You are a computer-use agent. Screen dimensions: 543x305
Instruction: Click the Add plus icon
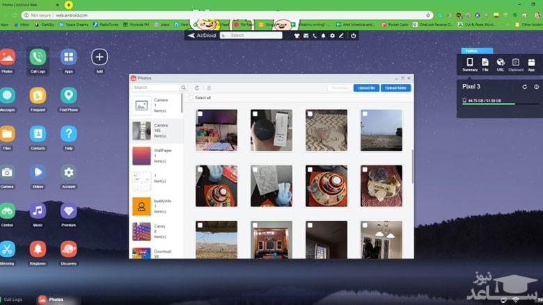point(100,57)
